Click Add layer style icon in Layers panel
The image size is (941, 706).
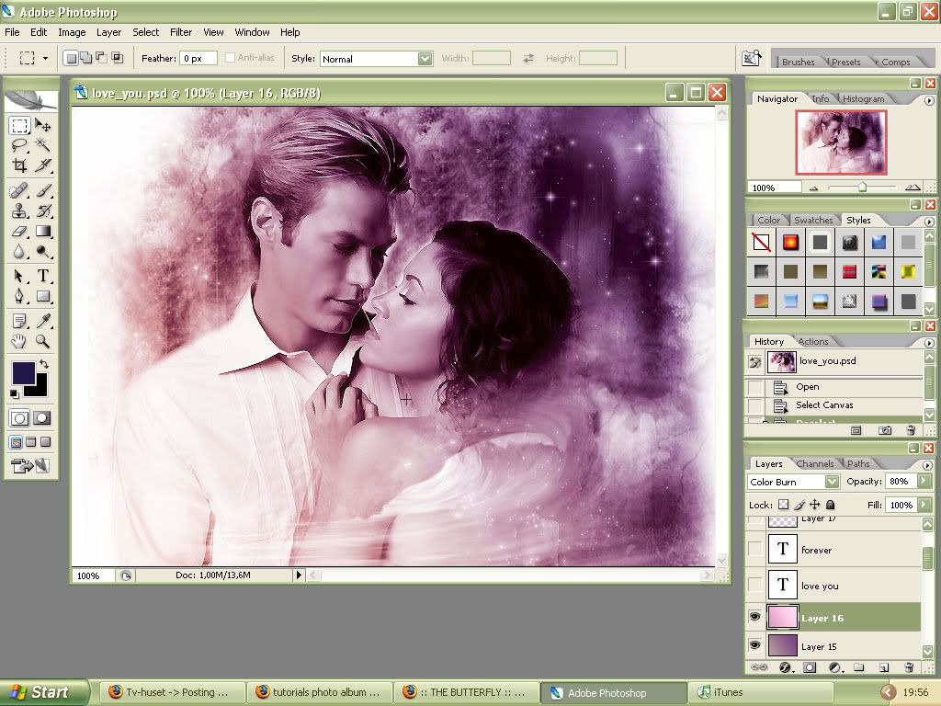(785, 667)
